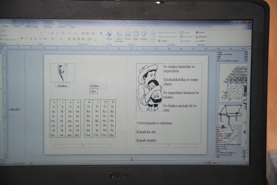Click Send Backward in Arrange group

pyautogui.click(x=168, y=37)
